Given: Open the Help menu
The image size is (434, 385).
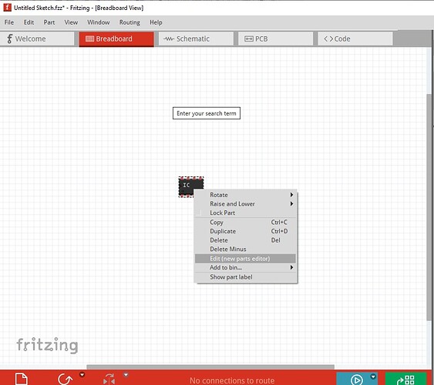Looking at the screenshot, I should coord(156,22).
